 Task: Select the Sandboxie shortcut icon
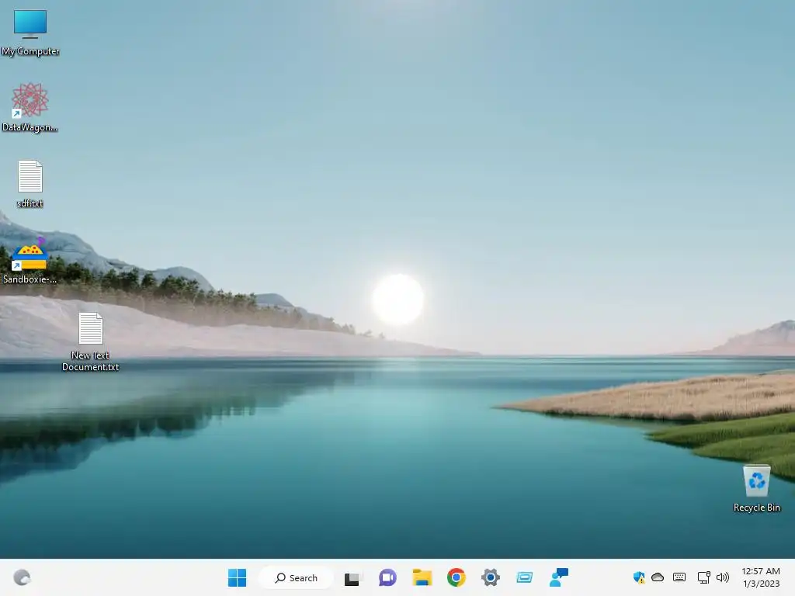pyautogui.click(x=30, y=261)
